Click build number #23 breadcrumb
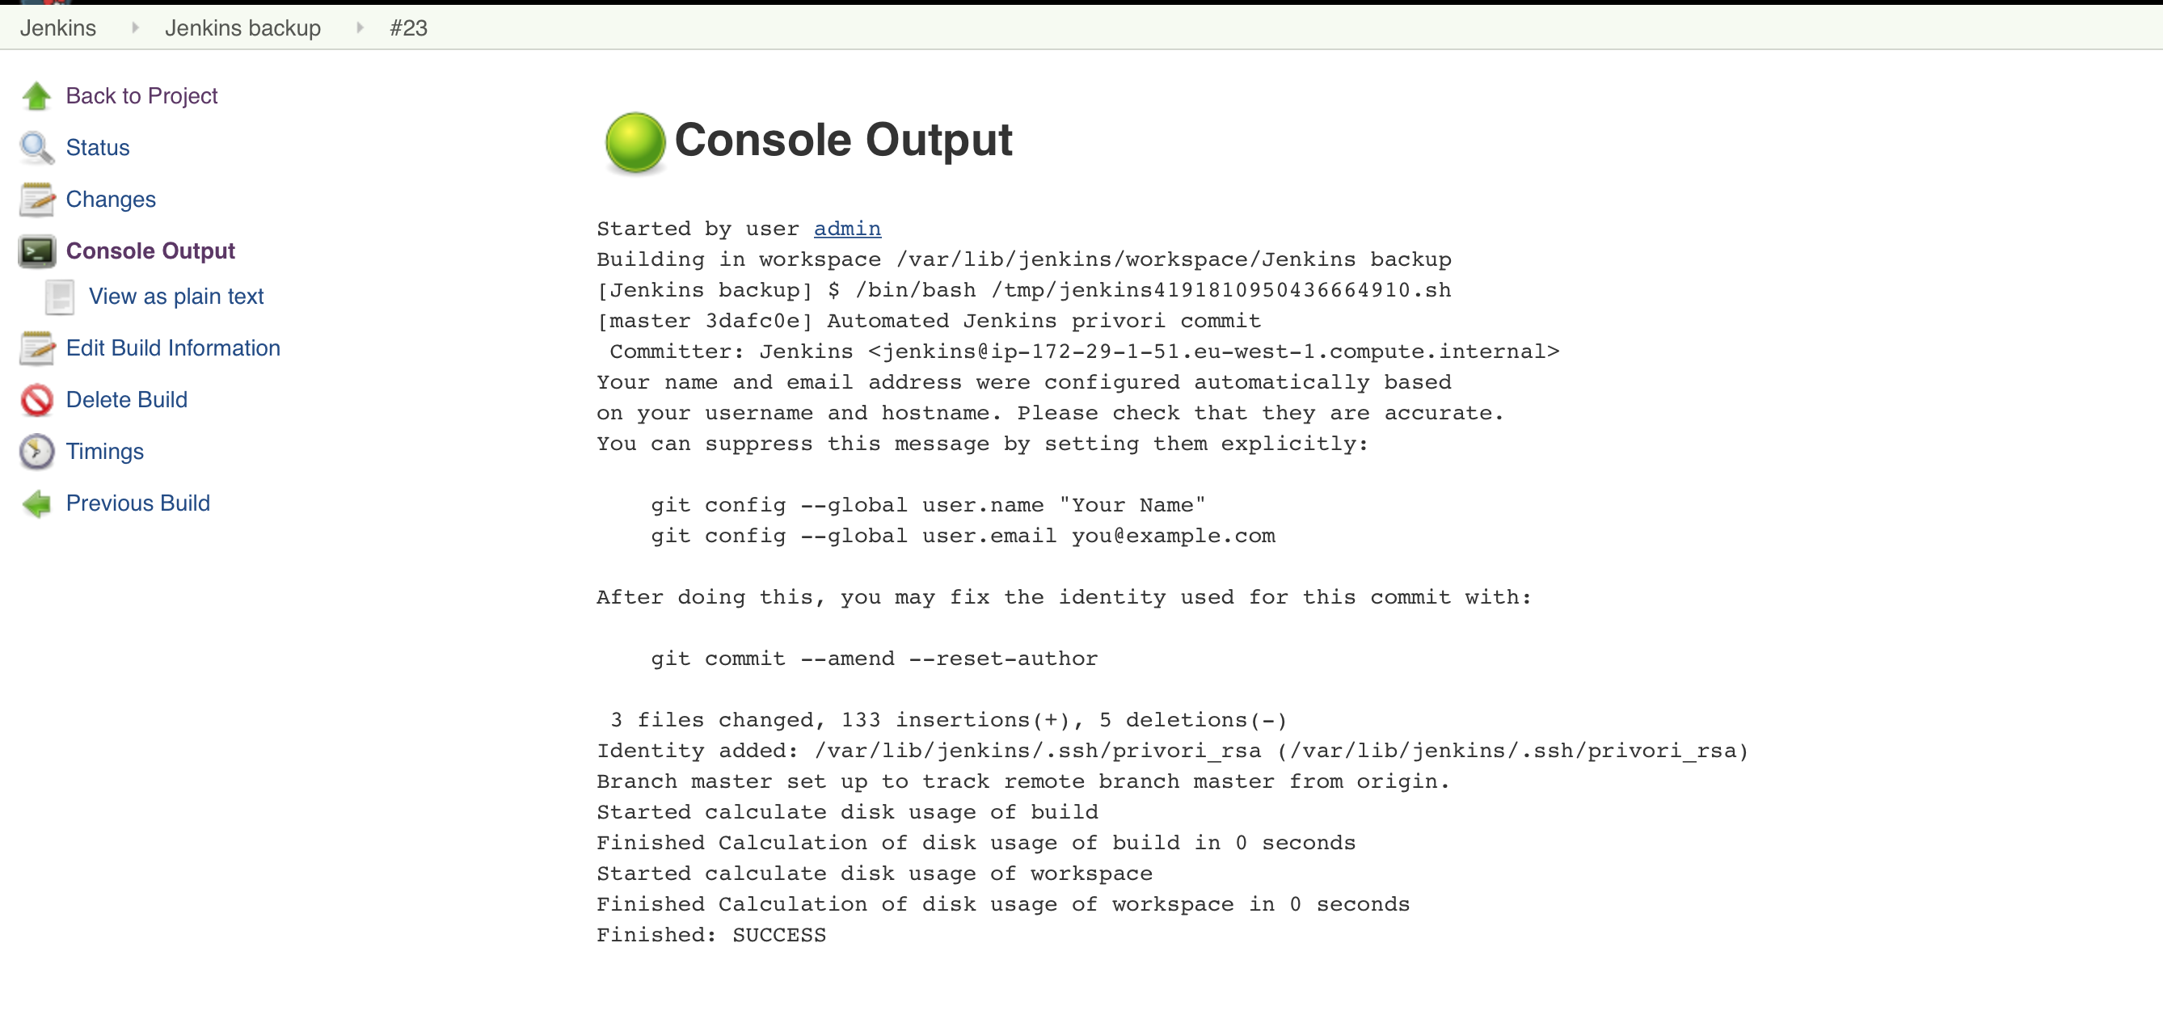Viewport: 2163px width, 1023px height. [410, 26]
